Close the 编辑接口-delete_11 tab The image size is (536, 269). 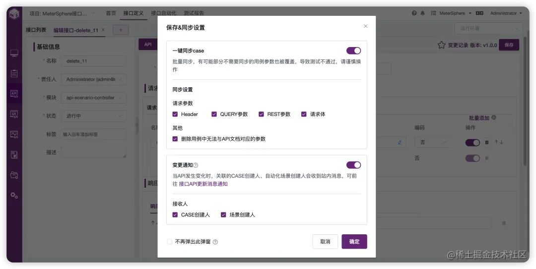coord(103,30)
